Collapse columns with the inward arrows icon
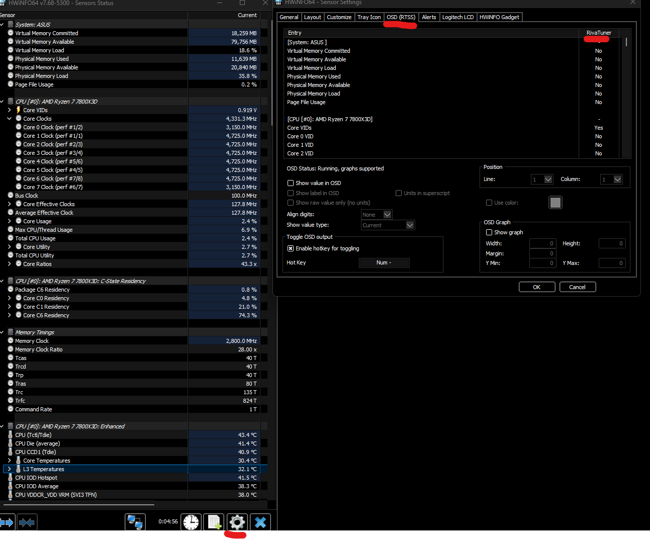Viewport: 650px width, 539px height. tap(27, 522)
